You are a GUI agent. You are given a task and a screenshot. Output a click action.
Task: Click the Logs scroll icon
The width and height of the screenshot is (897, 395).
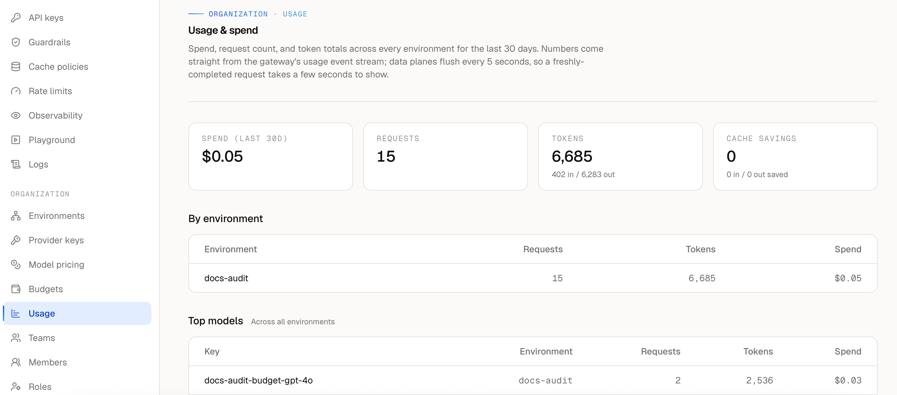(16, 164)
